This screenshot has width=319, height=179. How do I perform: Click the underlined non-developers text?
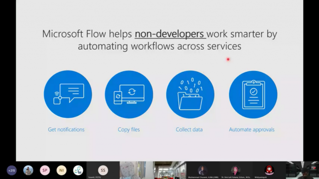click(x=170, y=34)
